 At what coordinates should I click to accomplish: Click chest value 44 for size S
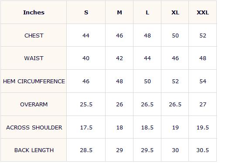[86, 36]
